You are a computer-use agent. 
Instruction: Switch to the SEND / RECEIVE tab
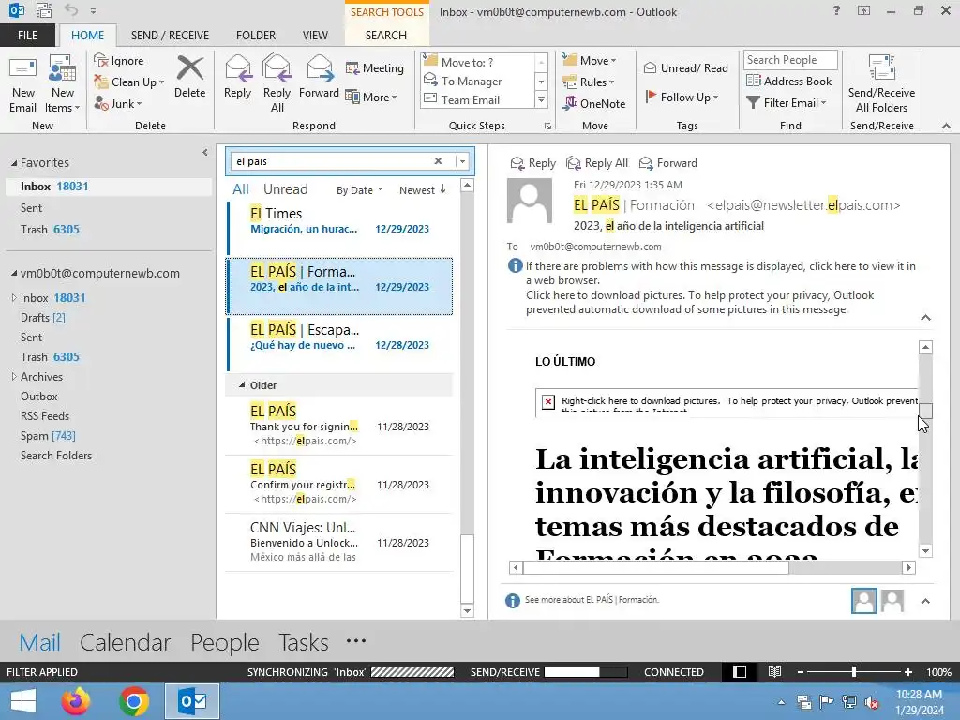[170, 35]
